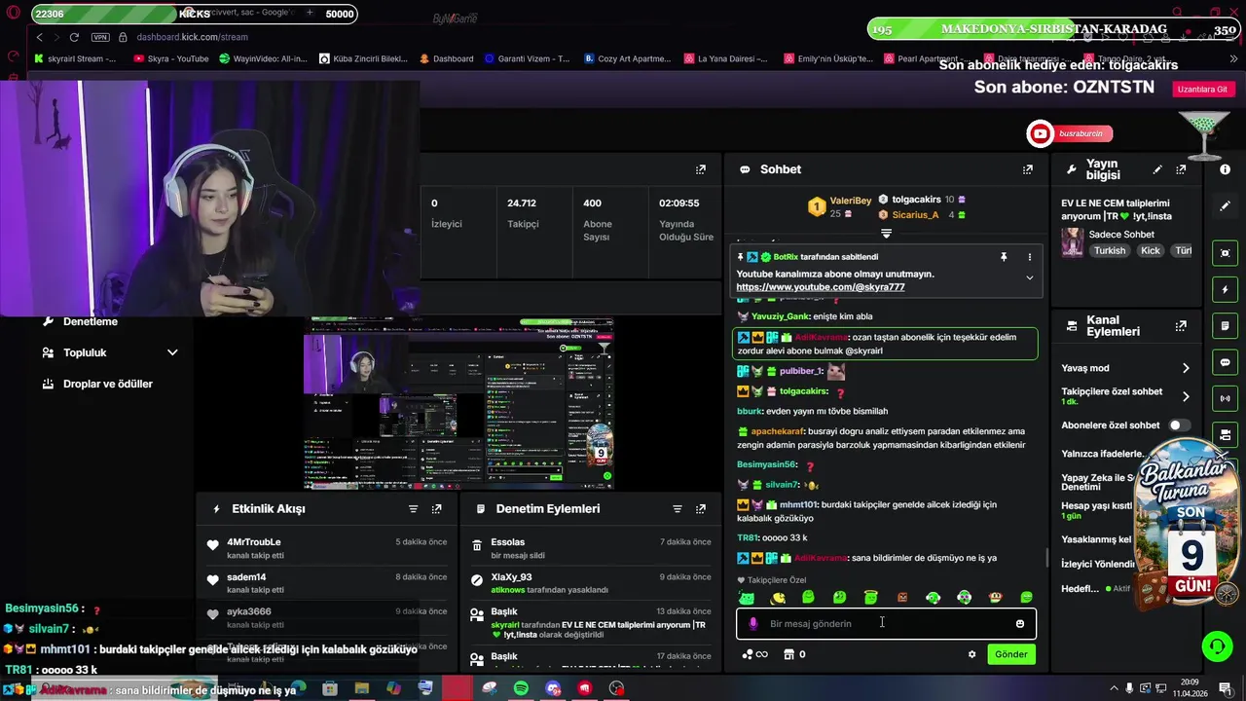The height and width of the screenshot is (701, 1246).
Task: Open Droplar ve ödüller in sidebar
Action: (108, 384)
